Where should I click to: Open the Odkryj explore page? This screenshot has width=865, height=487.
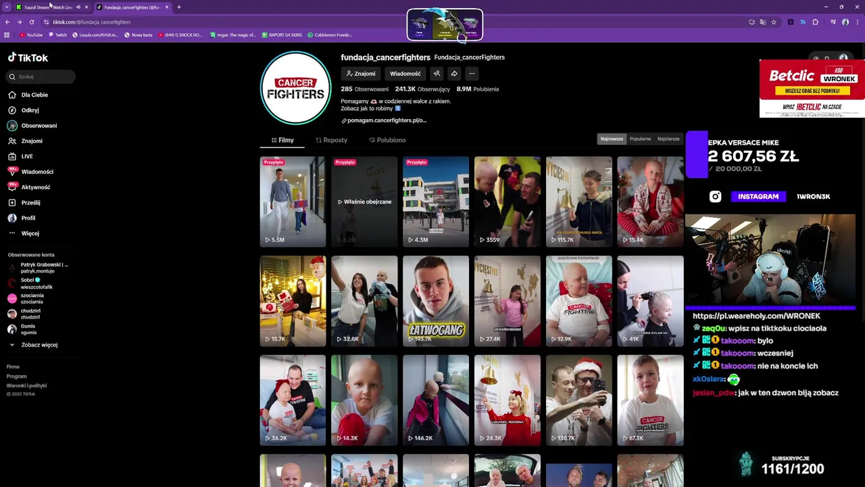[30, 110]
